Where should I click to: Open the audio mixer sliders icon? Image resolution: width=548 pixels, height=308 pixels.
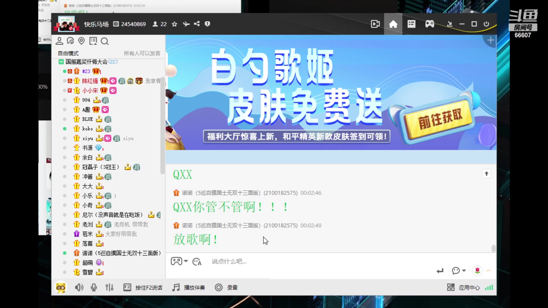tap(109, 287)
